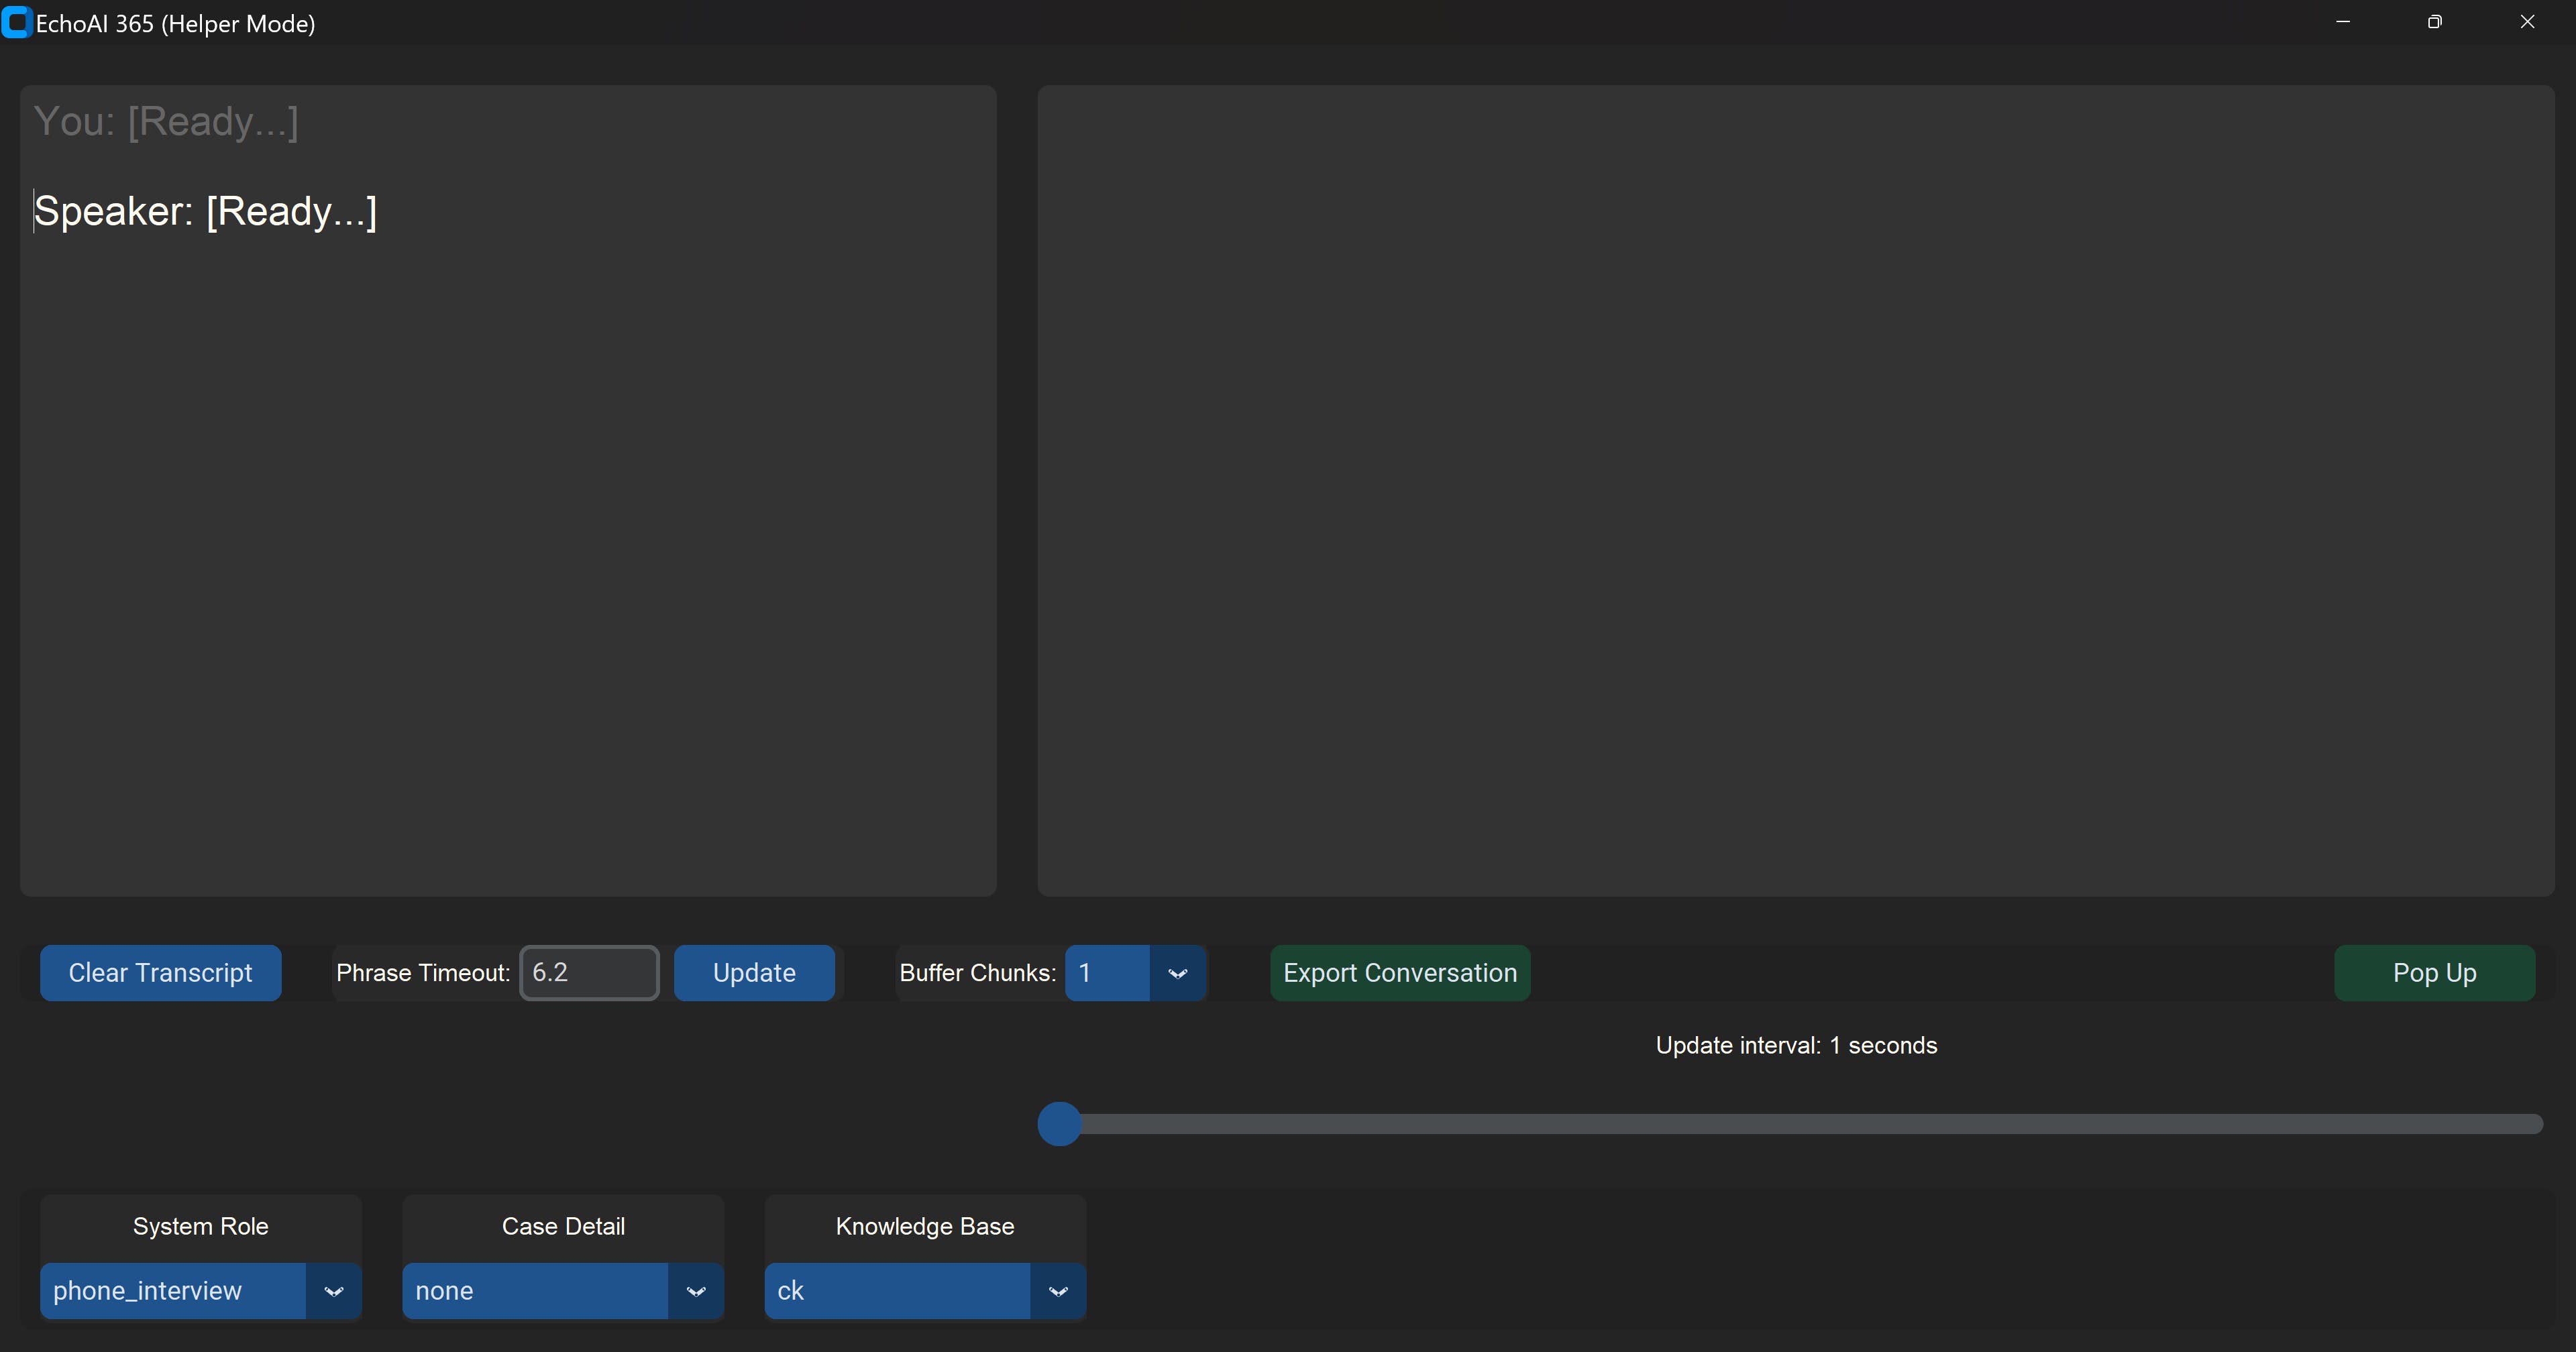Click the Pop Up button icon
Image resolution: width=2576 pixels, height=1352 pixels.
click(2436, 972)
